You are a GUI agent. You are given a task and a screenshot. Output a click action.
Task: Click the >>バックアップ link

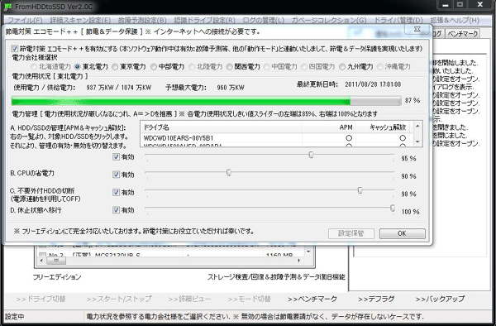click(x=440, y=299)
